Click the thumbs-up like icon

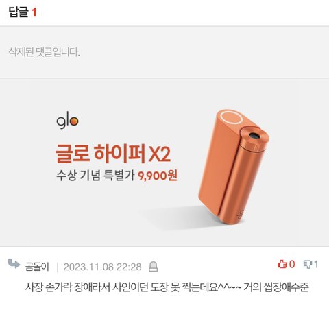[x=282, y=264]
